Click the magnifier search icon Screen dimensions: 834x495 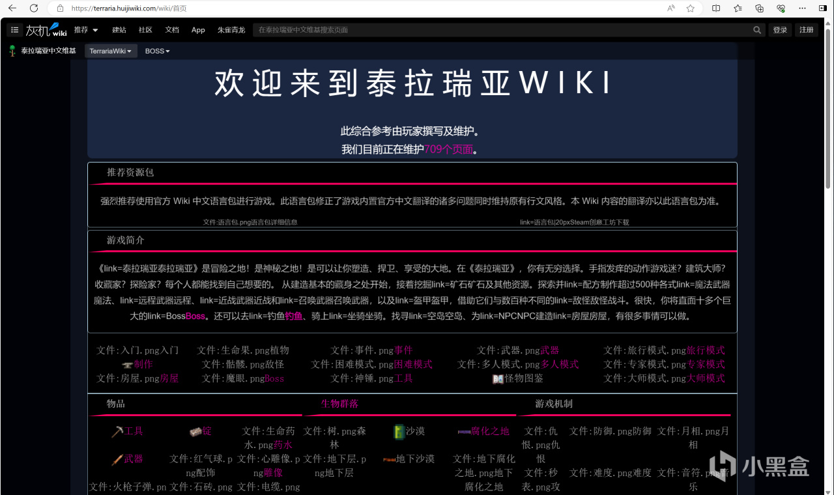point(757,30)
